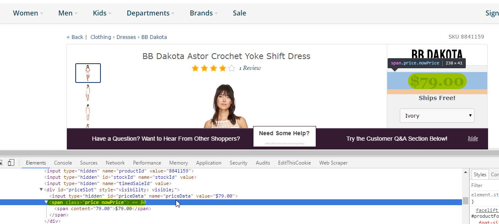The width and height of the screenshot is (499, 224).
Task: Toggle the device toolbar icon in DevTools
Action: 11,162
